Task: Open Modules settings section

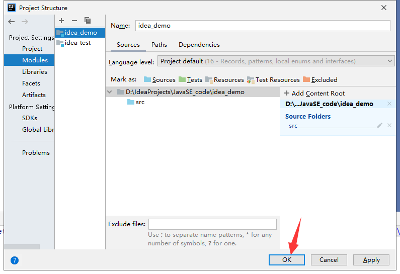Action: (29, 60)
